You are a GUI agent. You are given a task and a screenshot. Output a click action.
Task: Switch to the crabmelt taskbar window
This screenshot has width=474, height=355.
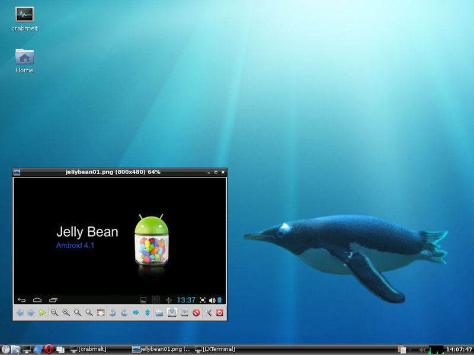[x=88, y=349]
